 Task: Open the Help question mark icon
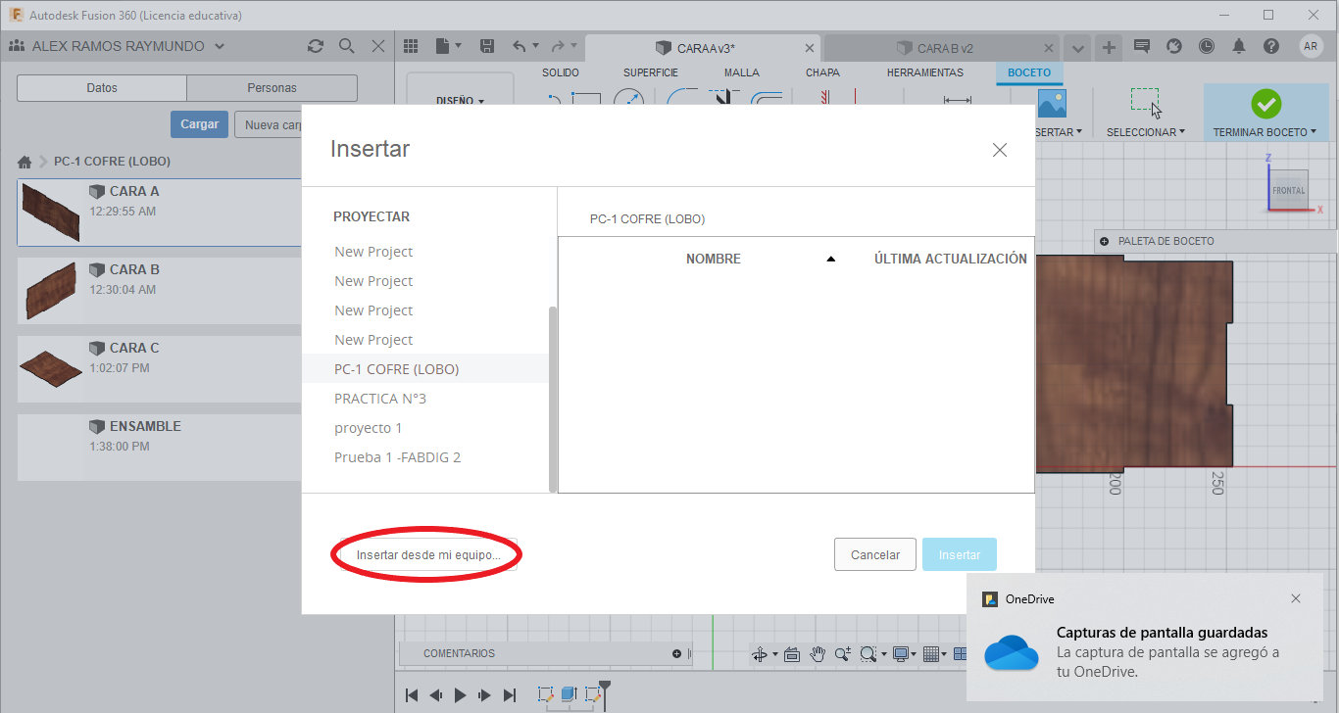click(x=1271, y=46)
